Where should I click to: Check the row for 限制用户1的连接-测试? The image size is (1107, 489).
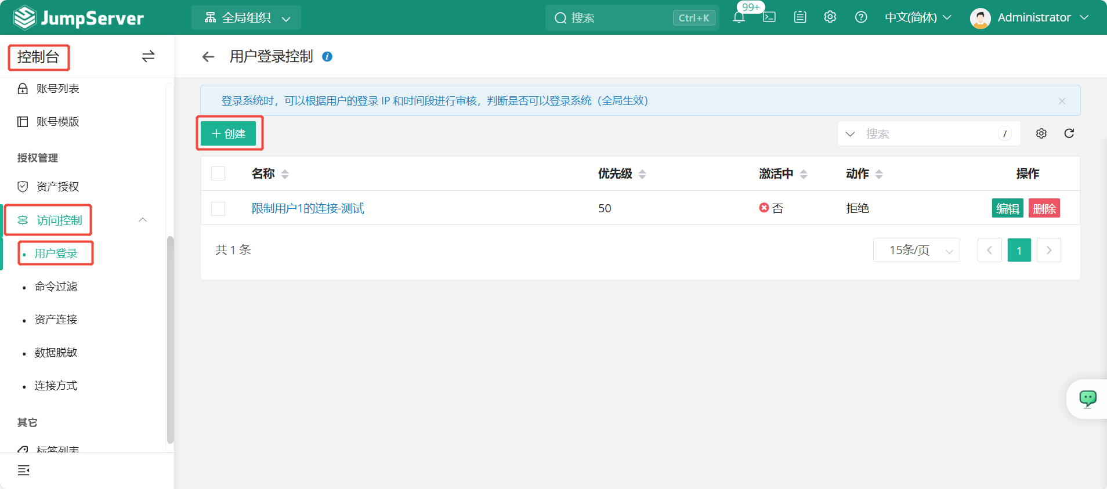coord(218,208)
